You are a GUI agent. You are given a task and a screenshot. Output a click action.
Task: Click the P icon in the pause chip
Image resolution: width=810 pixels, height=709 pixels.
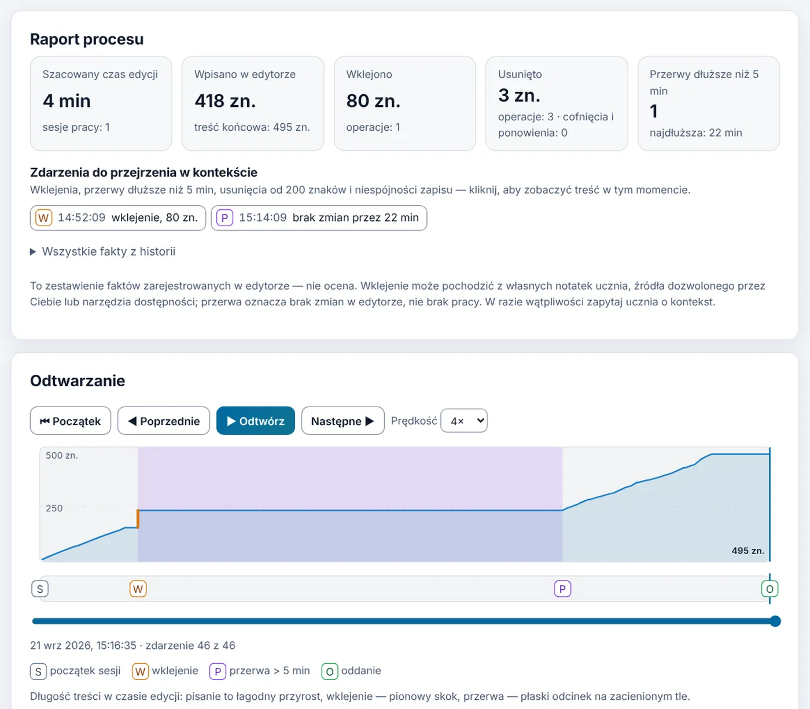224,218
